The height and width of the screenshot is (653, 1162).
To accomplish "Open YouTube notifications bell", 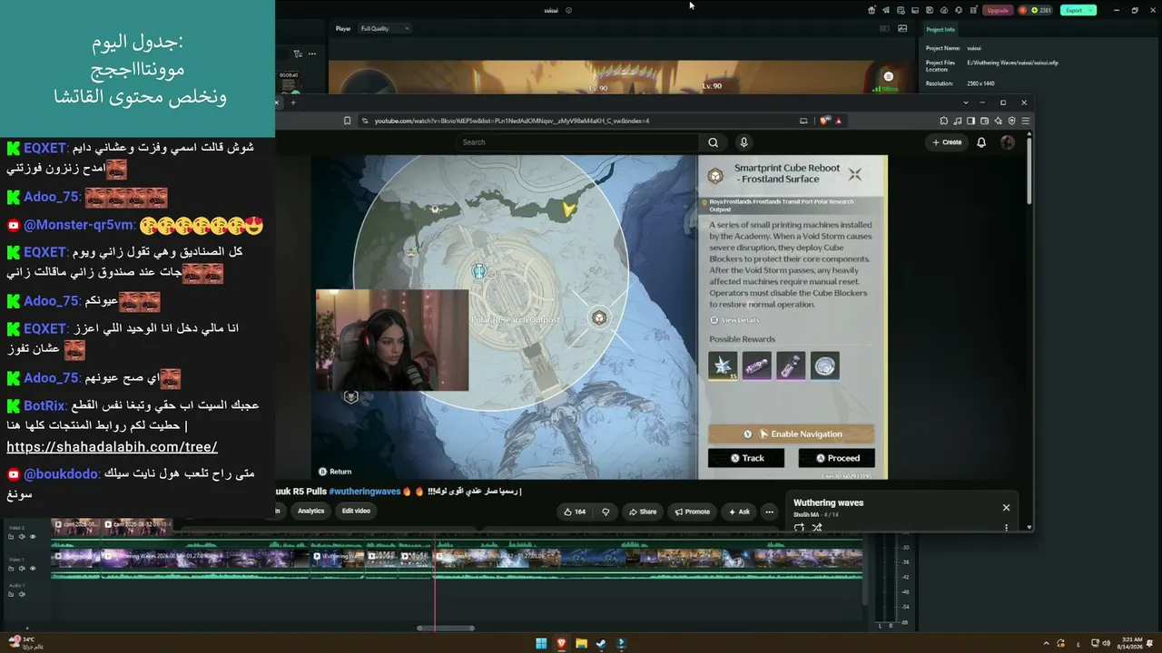I will tap(981, 142).
